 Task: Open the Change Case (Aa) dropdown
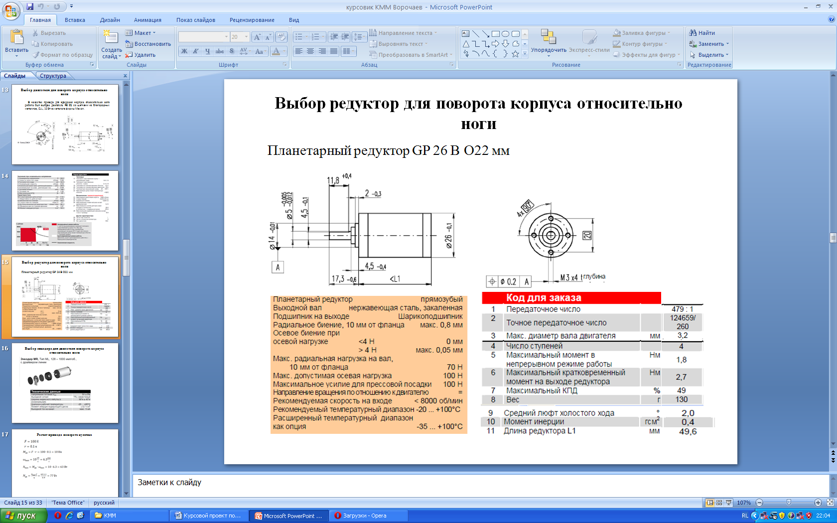coord(260,51)
